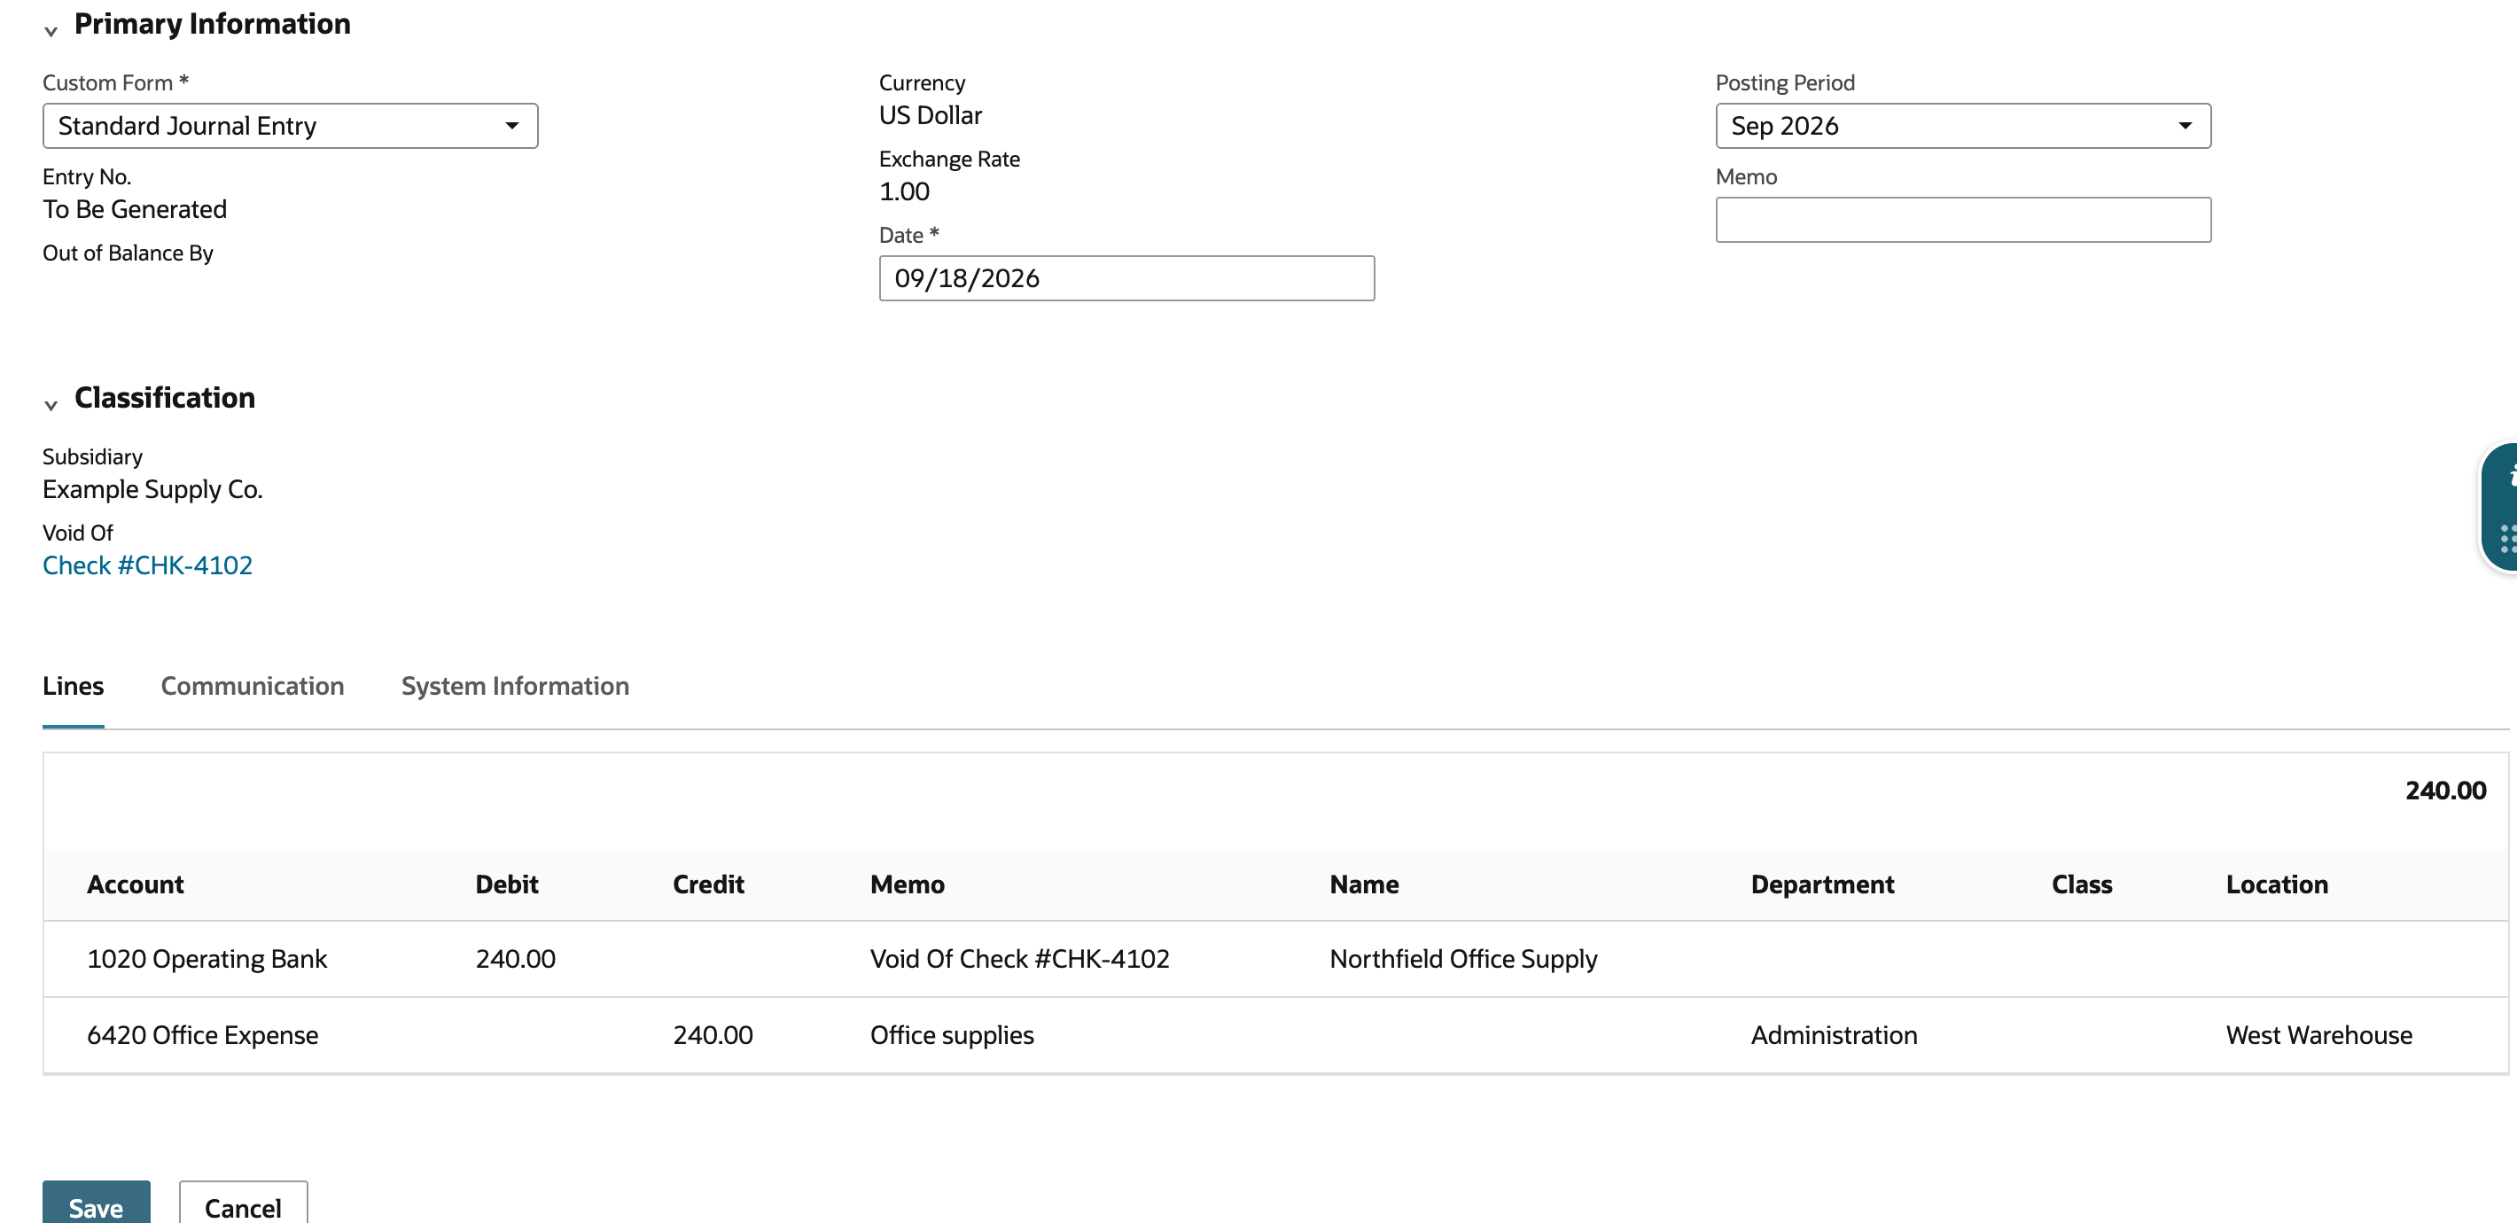
Task: Click the Department column header
Action: pyautogui.click(x=1822, y=884)
